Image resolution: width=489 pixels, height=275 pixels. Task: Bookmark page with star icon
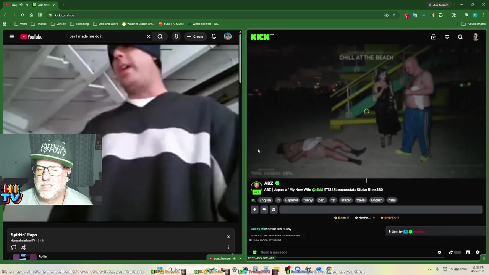point(394,15)
